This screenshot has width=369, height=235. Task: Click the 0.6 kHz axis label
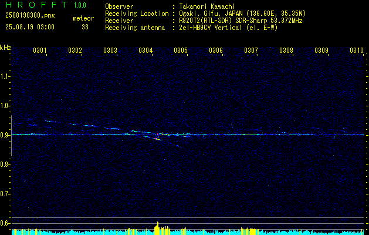pyautogui.click(x=5, y=223)
